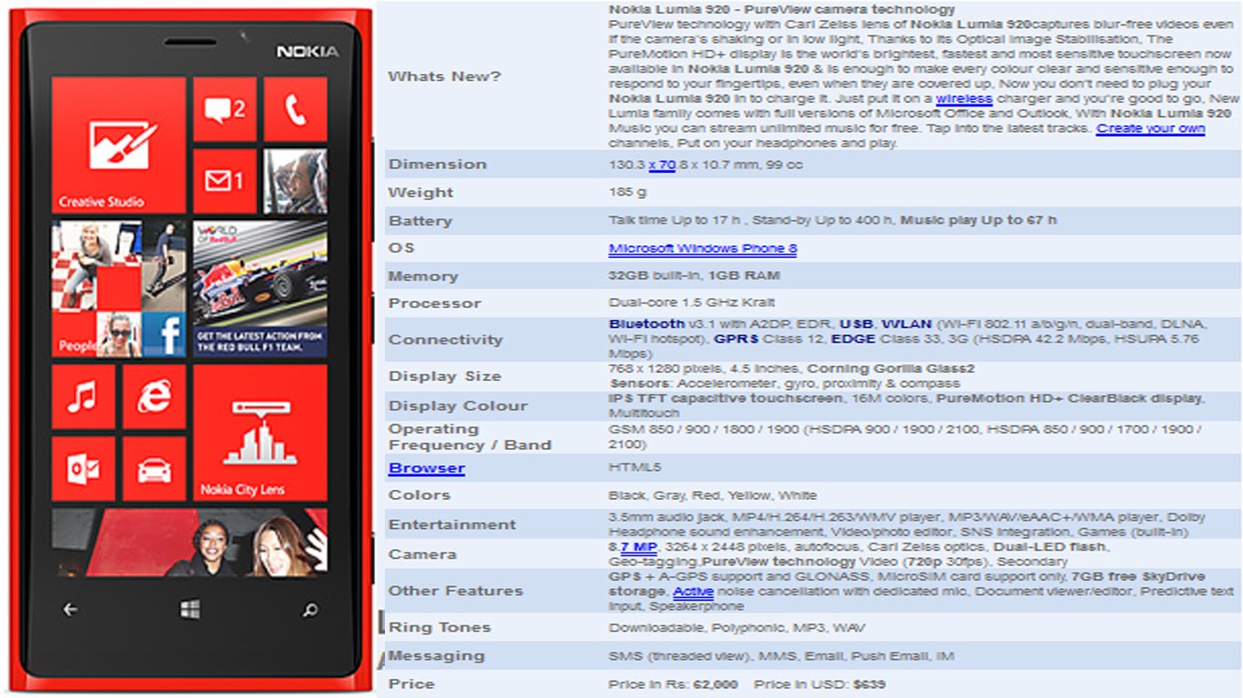
Task: Click the 'Ring Tones' row label
Action: (x=440, y=627)
